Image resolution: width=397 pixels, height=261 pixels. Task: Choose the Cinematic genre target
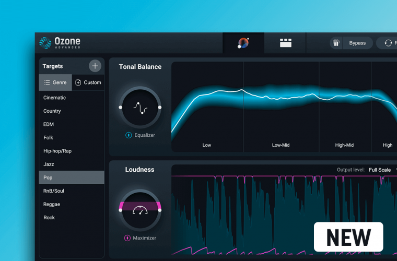coord(72,98)
